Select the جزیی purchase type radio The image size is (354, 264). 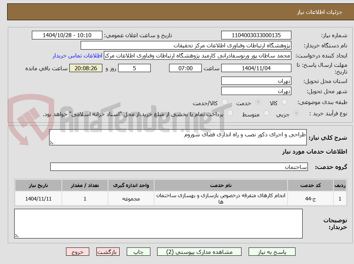point(296,113)
